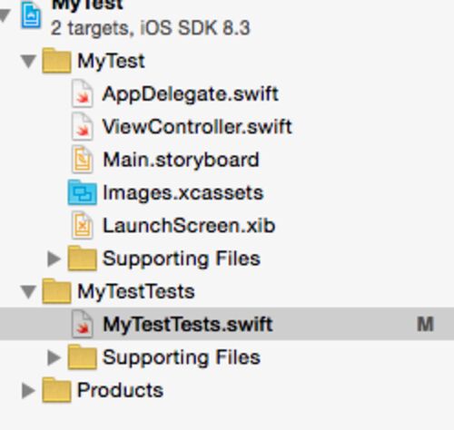This screenshot has width=454, height=430.
Task: Select the LaunchScreen.xib file name
Action: click(x=189, y=226)
